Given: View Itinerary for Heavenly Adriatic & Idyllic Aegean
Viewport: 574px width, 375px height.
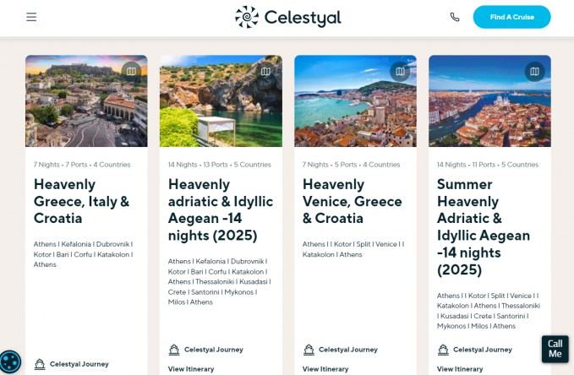Looking at the screenshot, I should point(191,369).
